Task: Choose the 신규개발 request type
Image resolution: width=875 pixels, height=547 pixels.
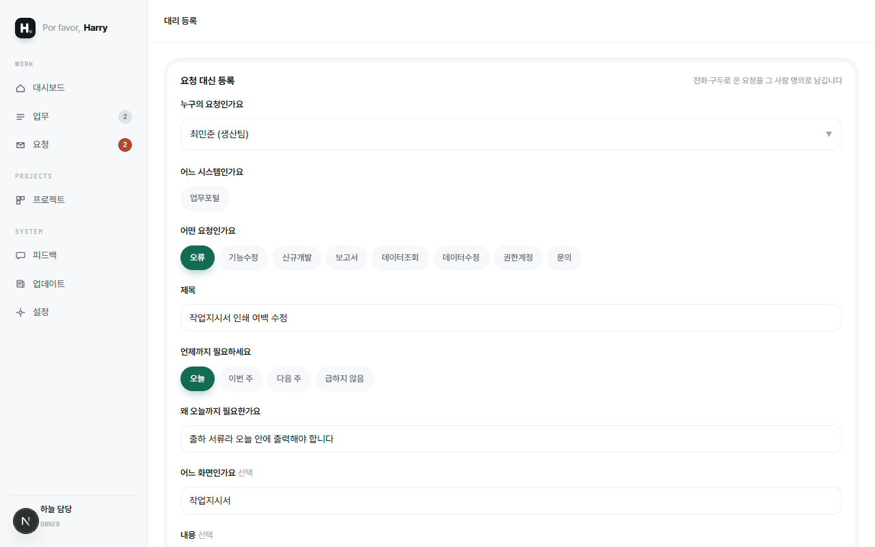Action: tap(297, 258)
